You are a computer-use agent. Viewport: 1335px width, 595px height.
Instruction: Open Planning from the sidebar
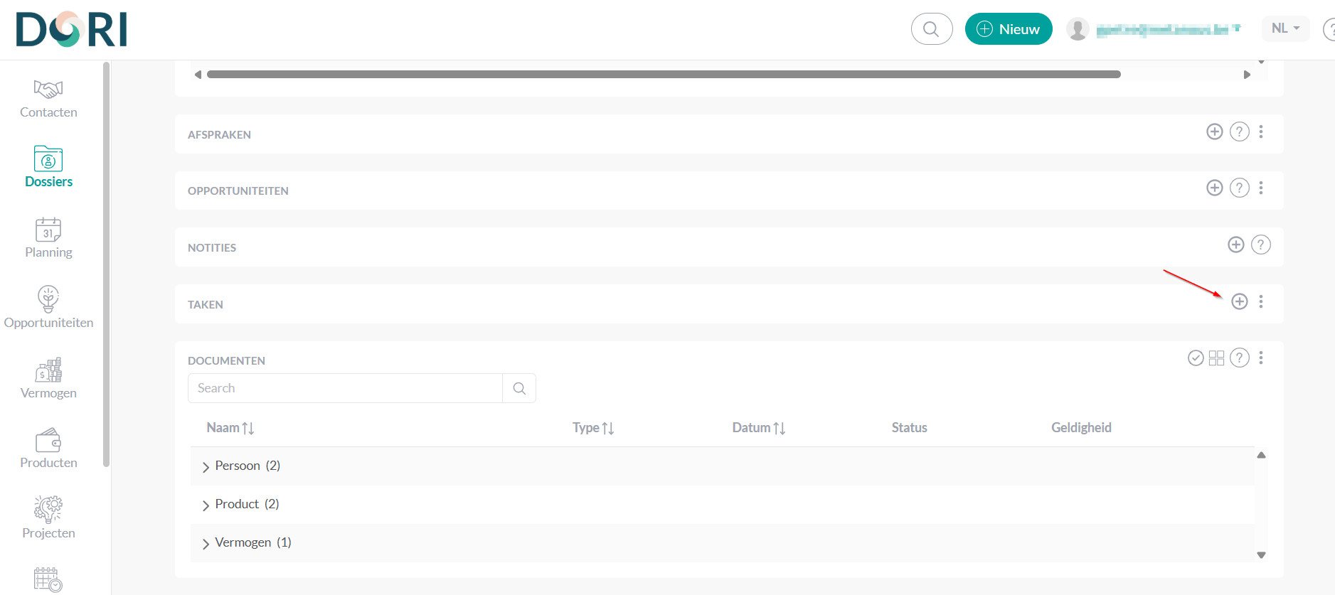(x=48, y=238)
